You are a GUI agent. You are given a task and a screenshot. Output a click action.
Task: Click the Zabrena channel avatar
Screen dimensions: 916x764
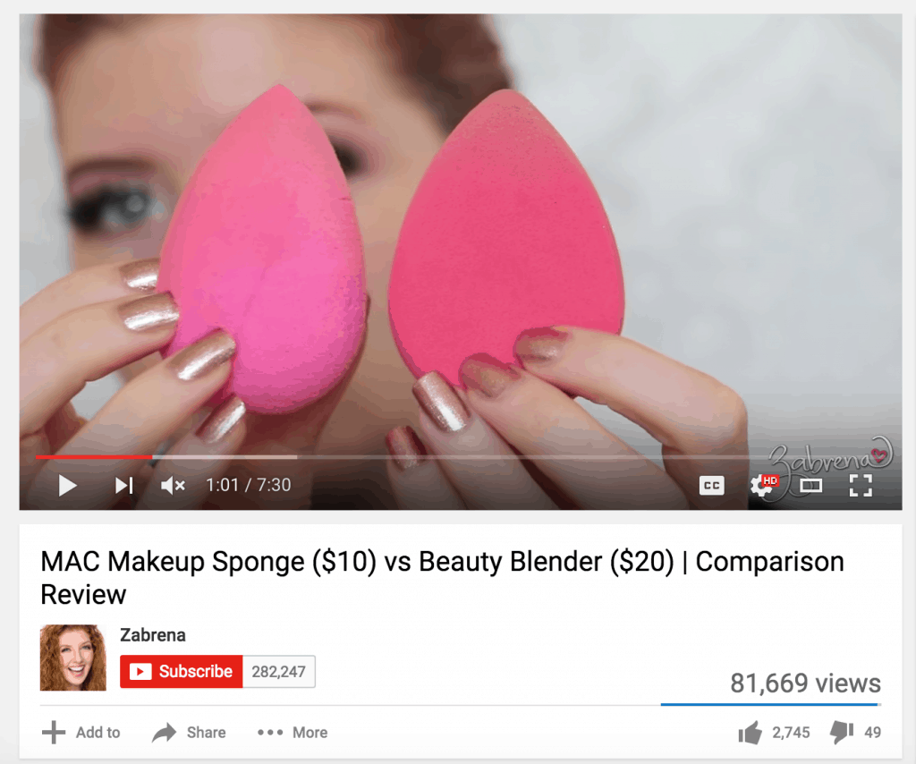(73, 658)
